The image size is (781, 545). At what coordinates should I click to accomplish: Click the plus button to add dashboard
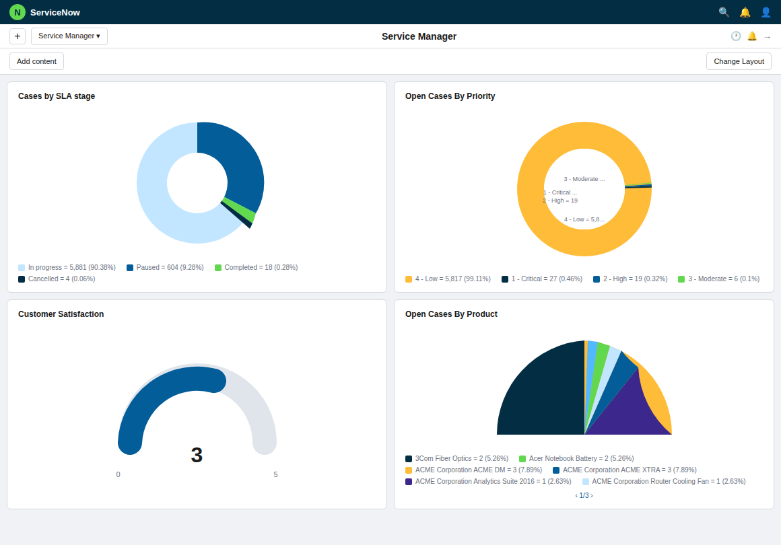coord(18,36)
